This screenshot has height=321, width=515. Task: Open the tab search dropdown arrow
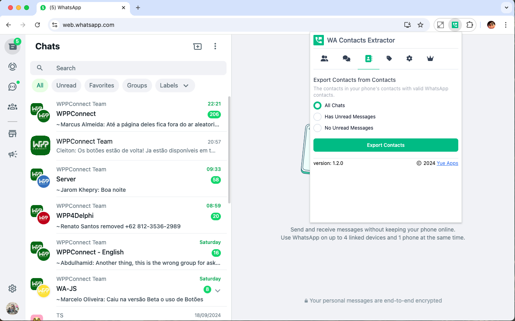506,8
